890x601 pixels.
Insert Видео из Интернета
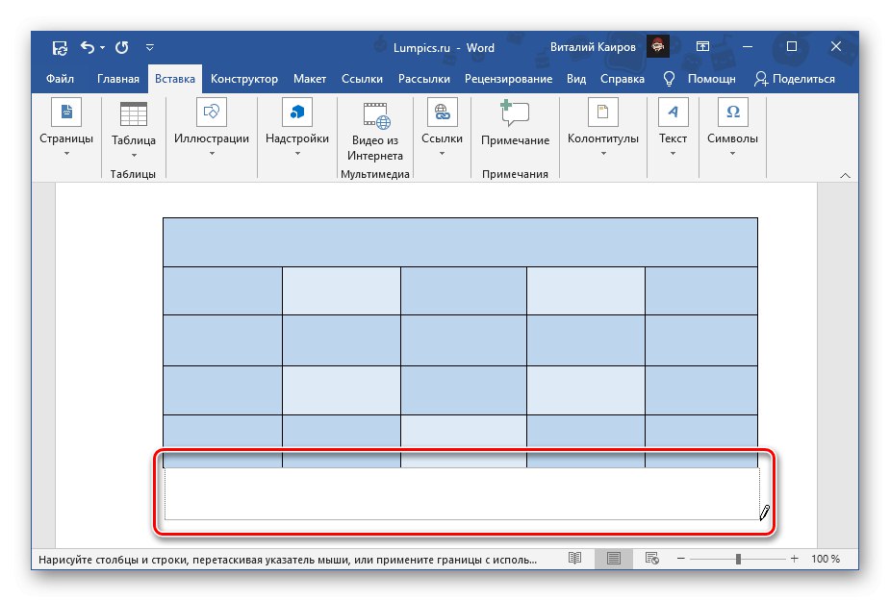375,132
